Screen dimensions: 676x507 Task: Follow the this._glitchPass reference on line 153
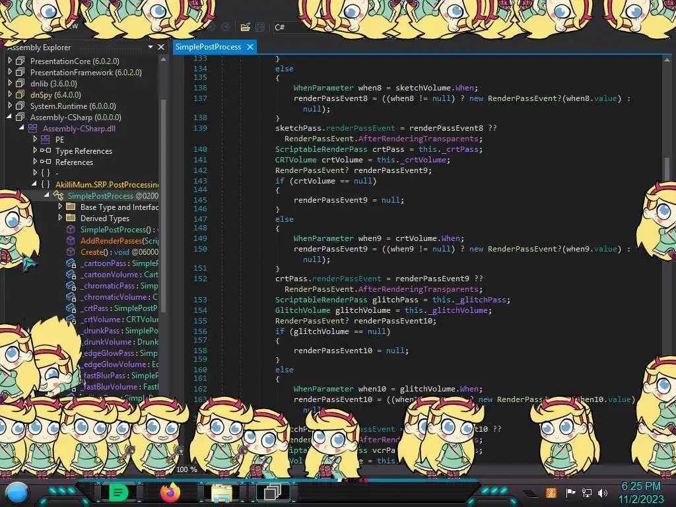click(x=471, y=300)
